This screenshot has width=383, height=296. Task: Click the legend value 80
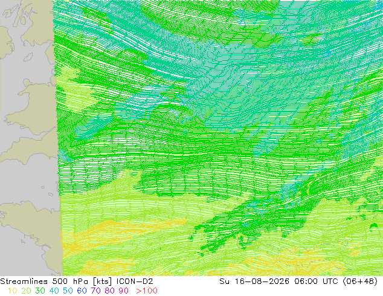(x=110, y=291)
